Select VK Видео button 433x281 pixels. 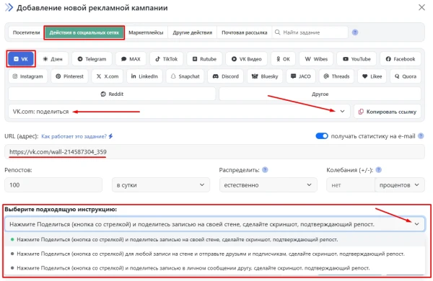click(x=246, y=59)
